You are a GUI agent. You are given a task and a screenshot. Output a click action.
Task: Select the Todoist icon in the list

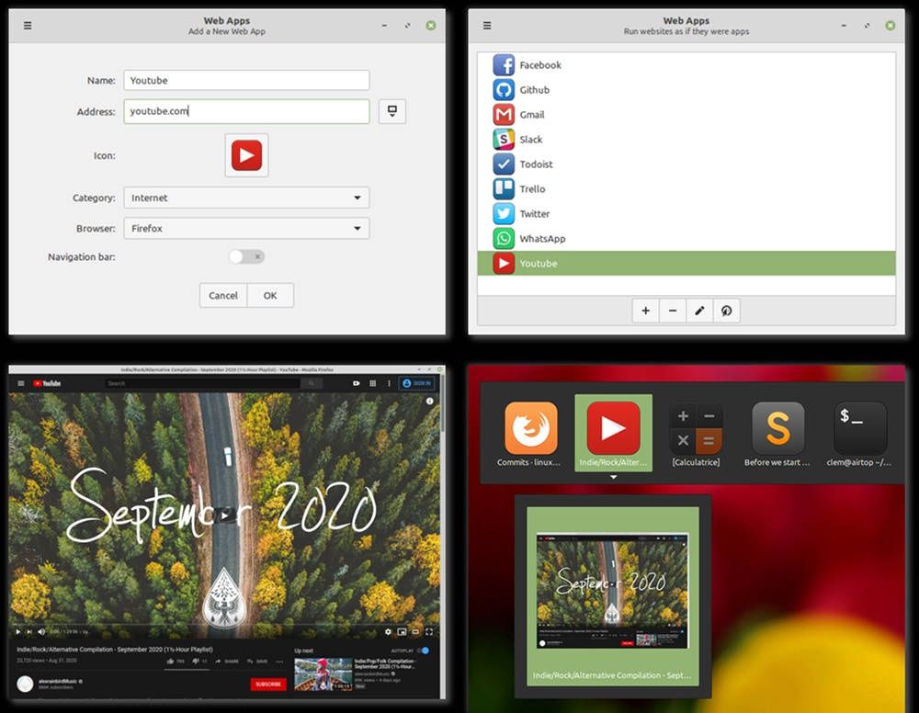click(504, 164)
